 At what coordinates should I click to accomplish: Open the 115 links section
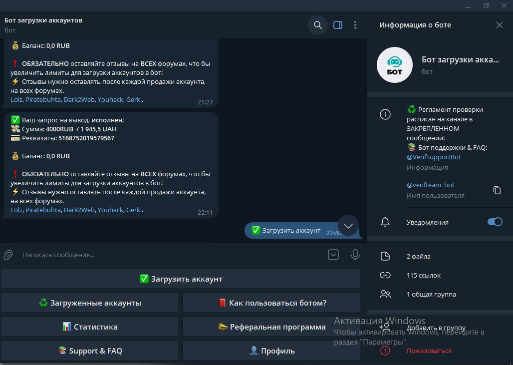coord(423,275)
